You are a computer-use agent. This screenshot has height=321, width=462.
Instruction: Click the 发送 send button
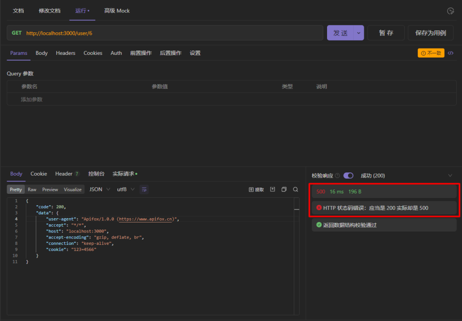click(x=340, y=33)
